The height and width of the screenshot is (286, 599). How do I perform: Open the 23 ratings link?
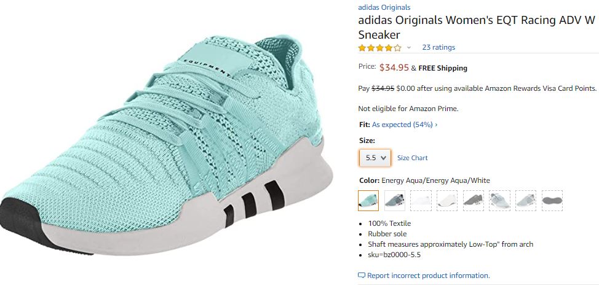click(438, 47)
